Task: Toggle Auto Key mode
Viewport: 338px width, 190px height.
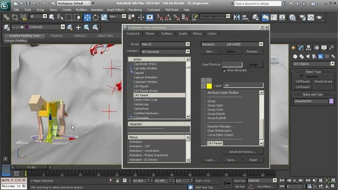Action: click(x=239, y=180)
